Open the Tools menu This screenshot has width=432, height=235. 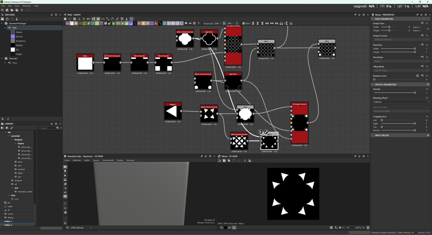(16, 6)
